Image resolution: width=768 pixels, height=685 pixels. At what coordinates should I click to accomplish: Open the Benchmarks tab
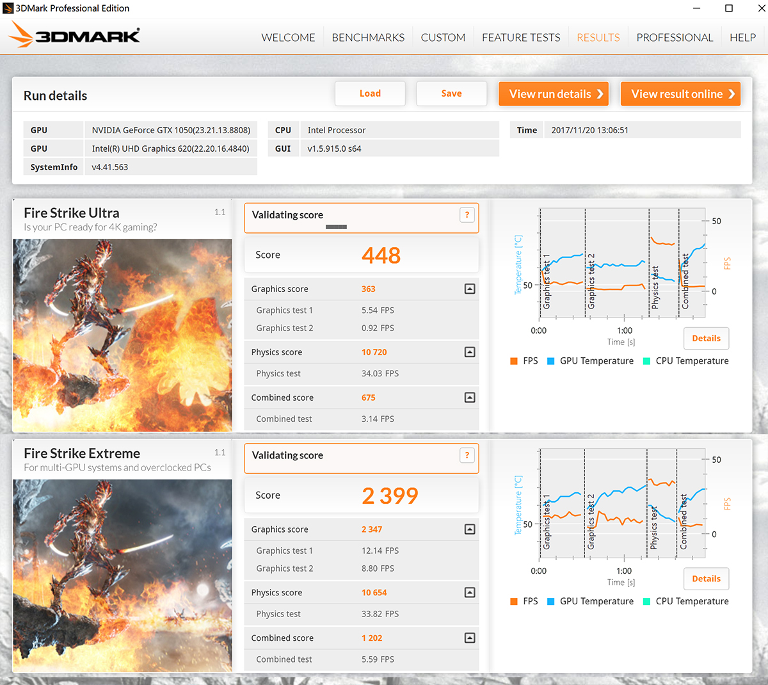click(368, 38)
